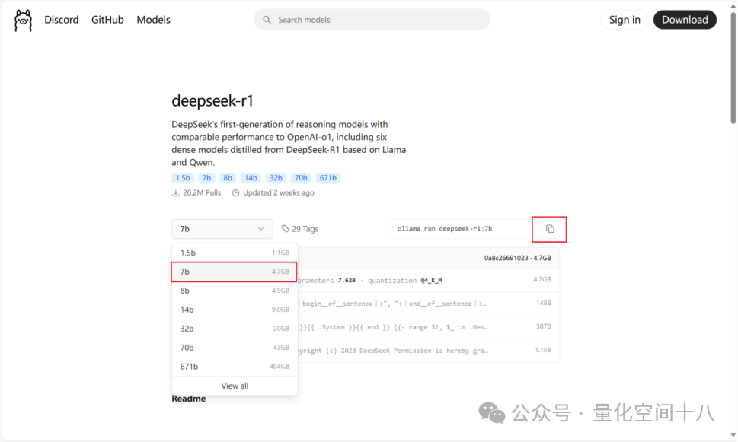Choose 1.5b 1.1GB from dropdown list
Screen dimensions: 738x442
coord(235,253)
